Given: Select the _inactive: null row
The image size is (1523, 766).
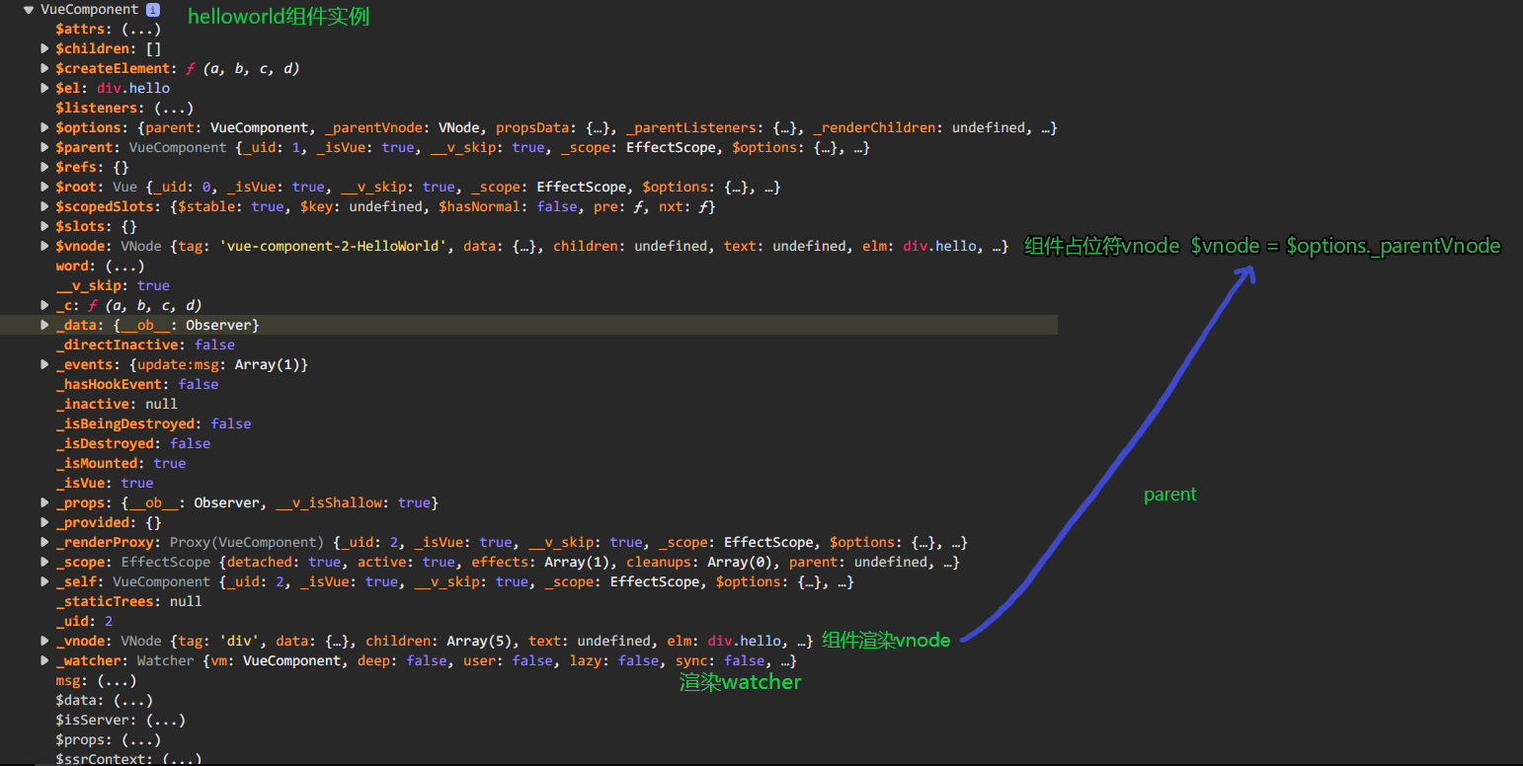Looking at the screenshot, I should click(x=117, y=404).
